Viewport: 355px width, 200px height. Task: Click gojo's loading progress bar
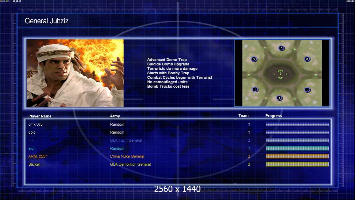pos(297,133)
